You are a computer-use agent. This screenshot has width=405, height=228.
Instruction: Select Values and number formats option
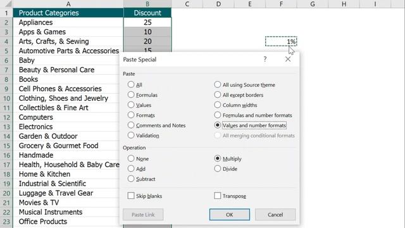250,125
